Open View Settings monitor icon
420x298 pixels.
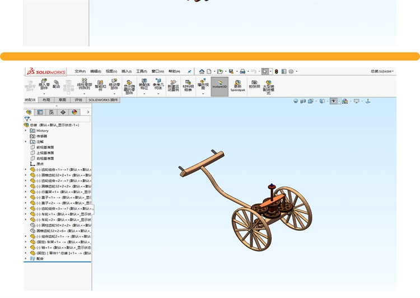click(x=356, y=101)
